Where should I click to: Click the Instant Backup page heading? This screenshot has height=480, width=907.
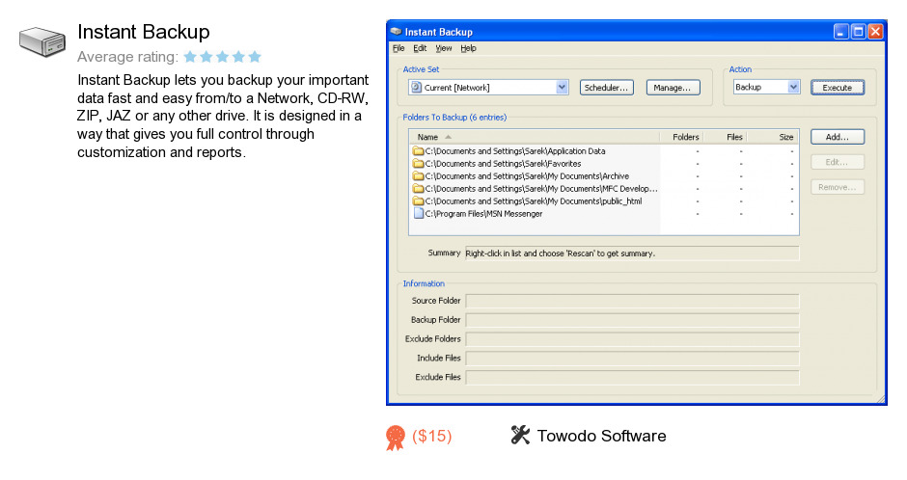(x=144, y=32)
